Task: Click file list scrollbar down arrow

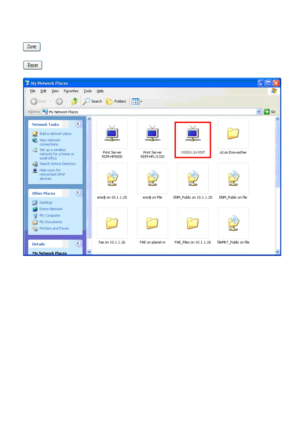Action: (x=277, y=252)
